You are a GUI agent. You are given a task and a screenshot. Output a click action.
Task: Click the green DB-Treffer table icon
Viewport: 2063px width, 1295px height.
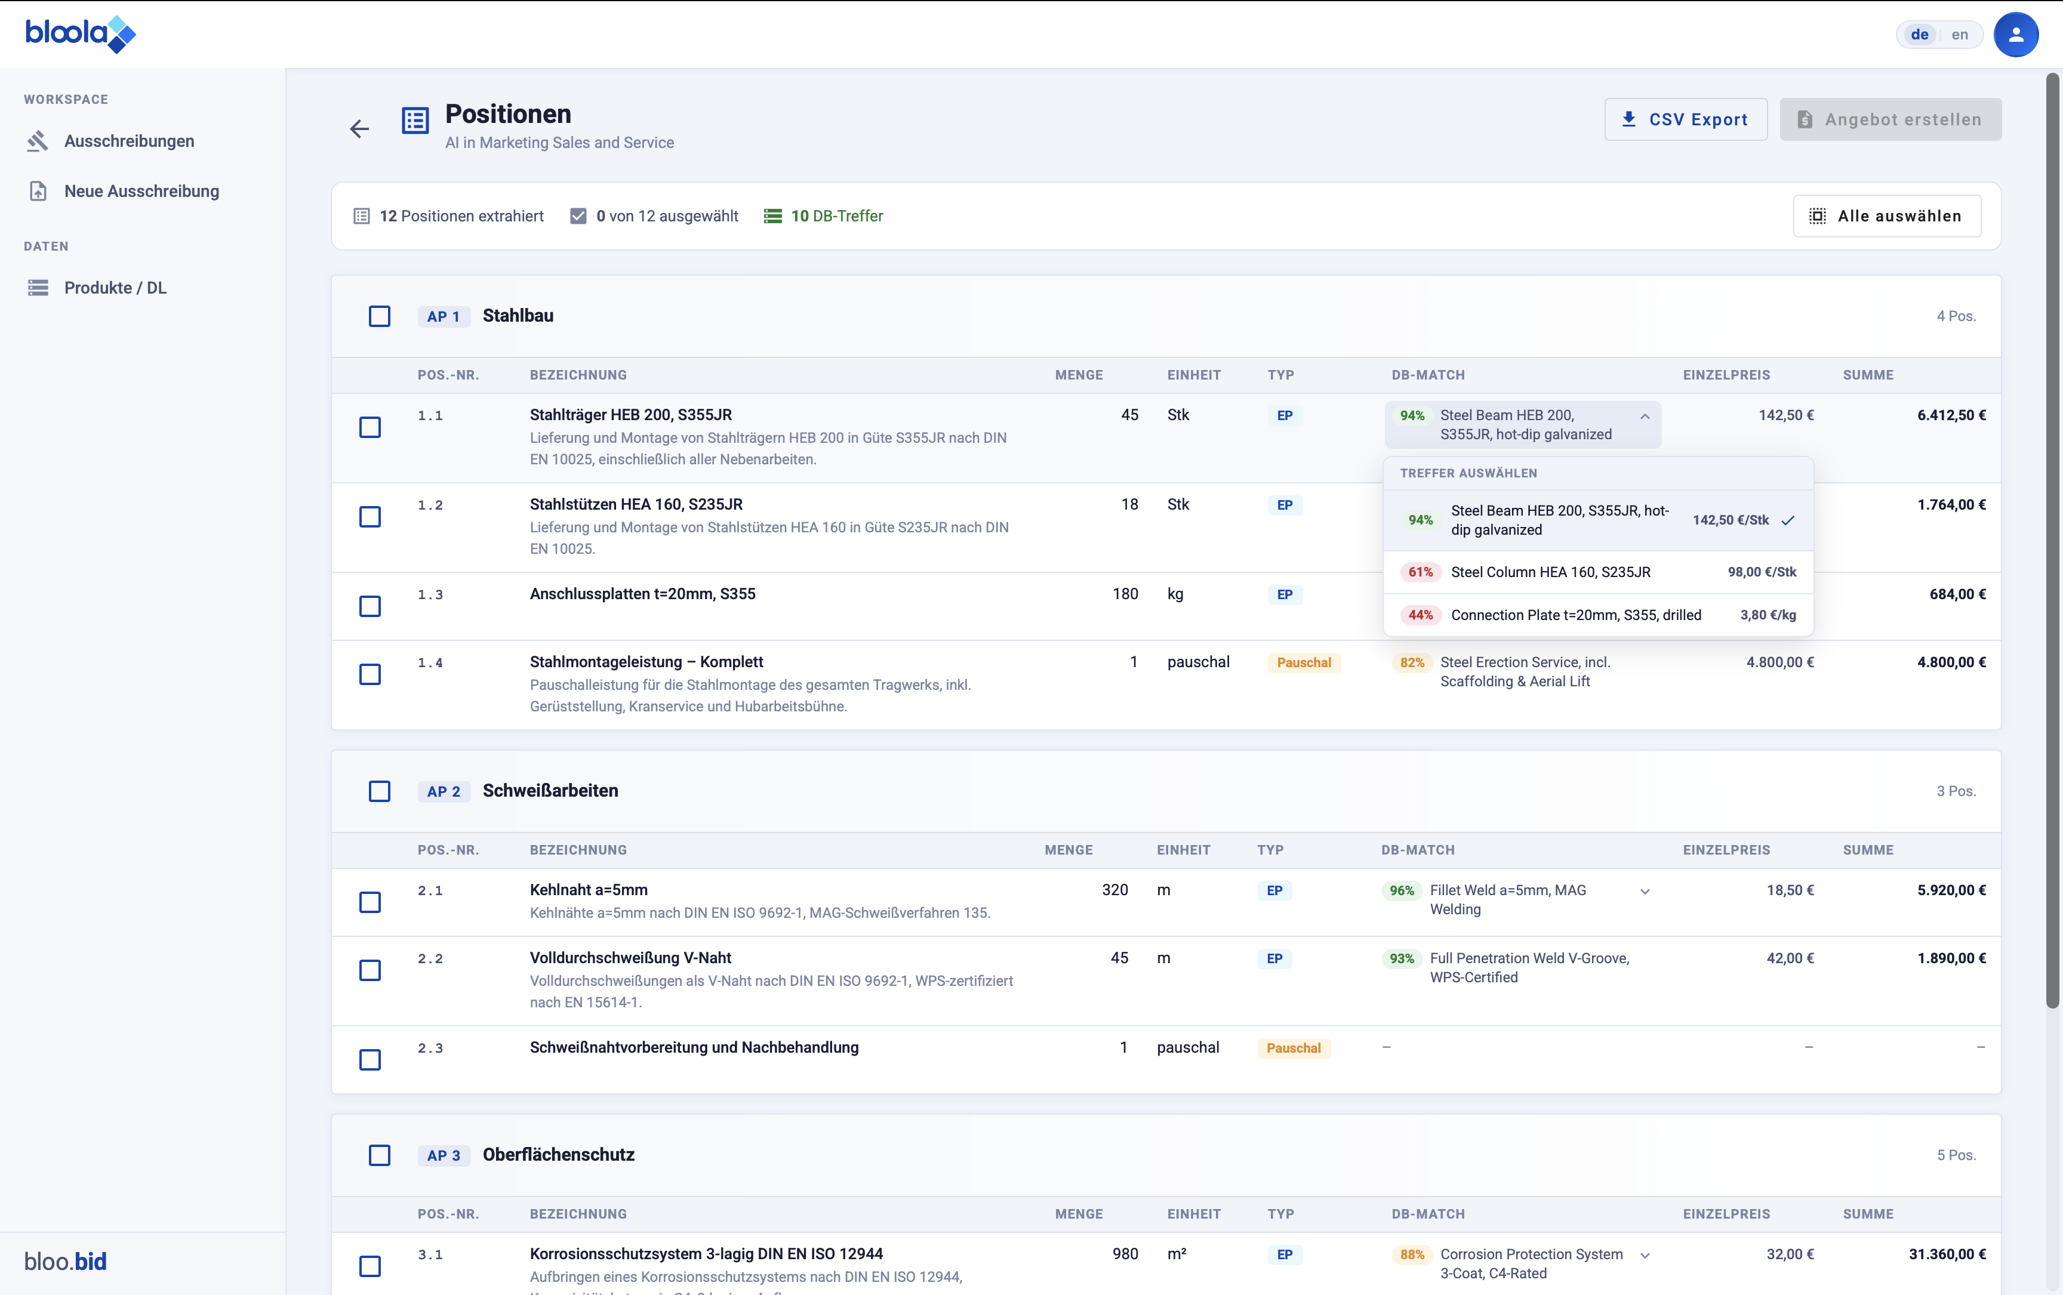coord(773,216)
